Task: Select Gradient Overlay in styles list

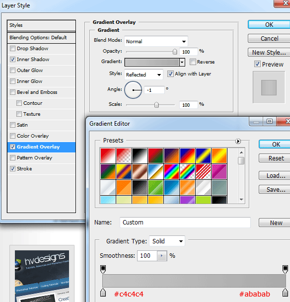Action: [x=41, y=147]
